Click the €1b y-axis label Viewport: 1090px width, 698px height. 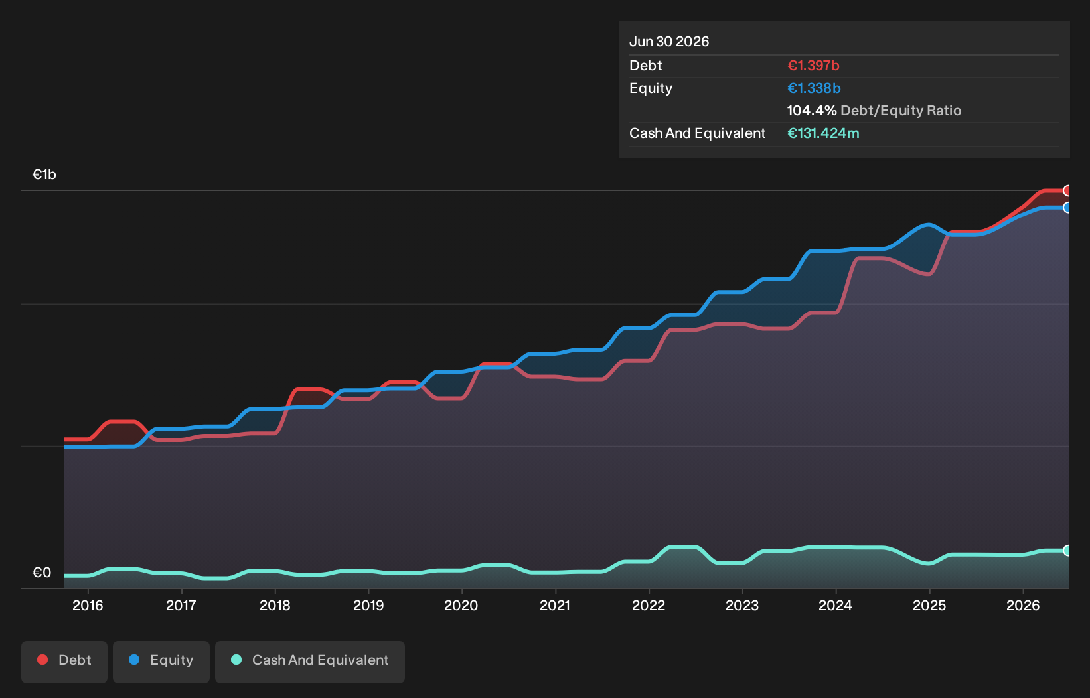pyautogui.click(x=44, y=174)
